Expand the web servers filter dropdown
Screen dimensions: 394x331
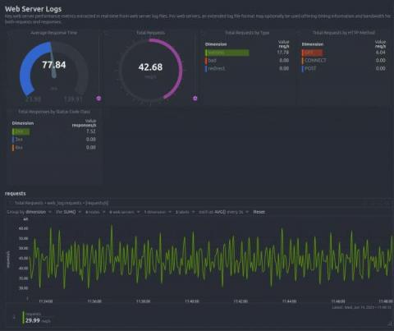124,212
